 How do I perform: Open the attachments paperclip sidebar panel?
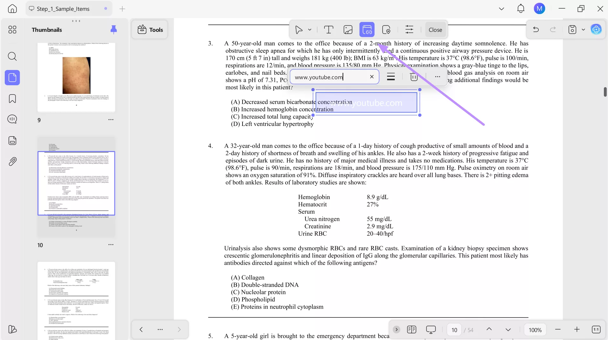coord(12,162)
